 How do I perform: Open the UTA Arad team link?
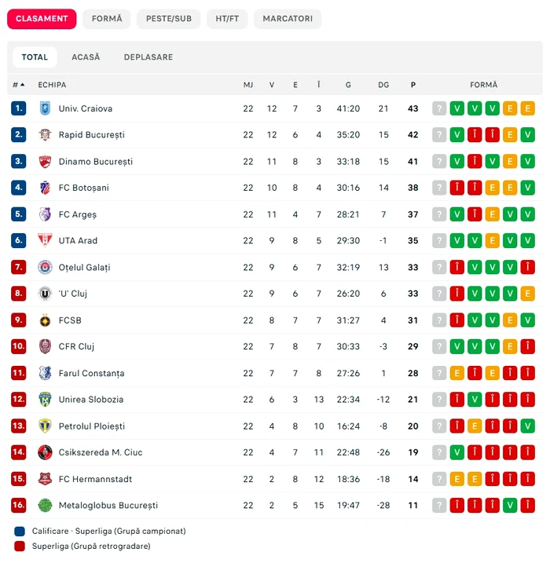[x=78, y=241]
